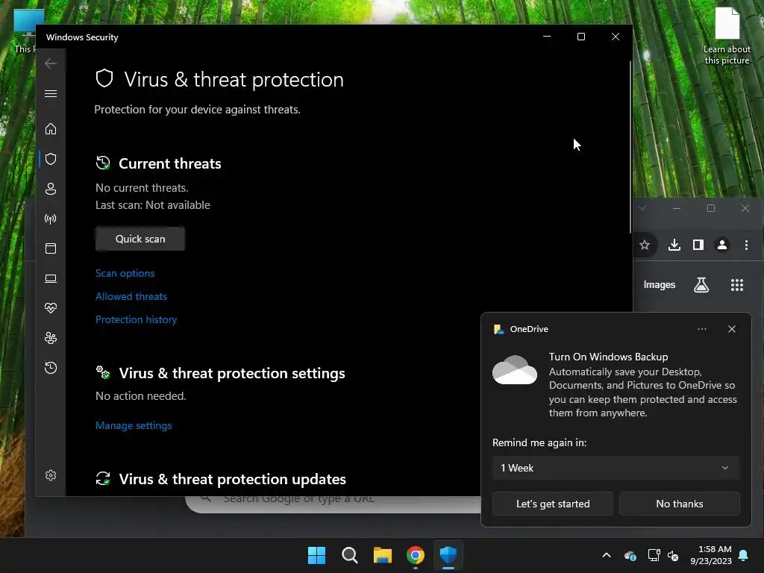This screenshot has width=764, height=573.
Task: Open Firewall & network protection sidebar icon
Action: click(51, 219)
